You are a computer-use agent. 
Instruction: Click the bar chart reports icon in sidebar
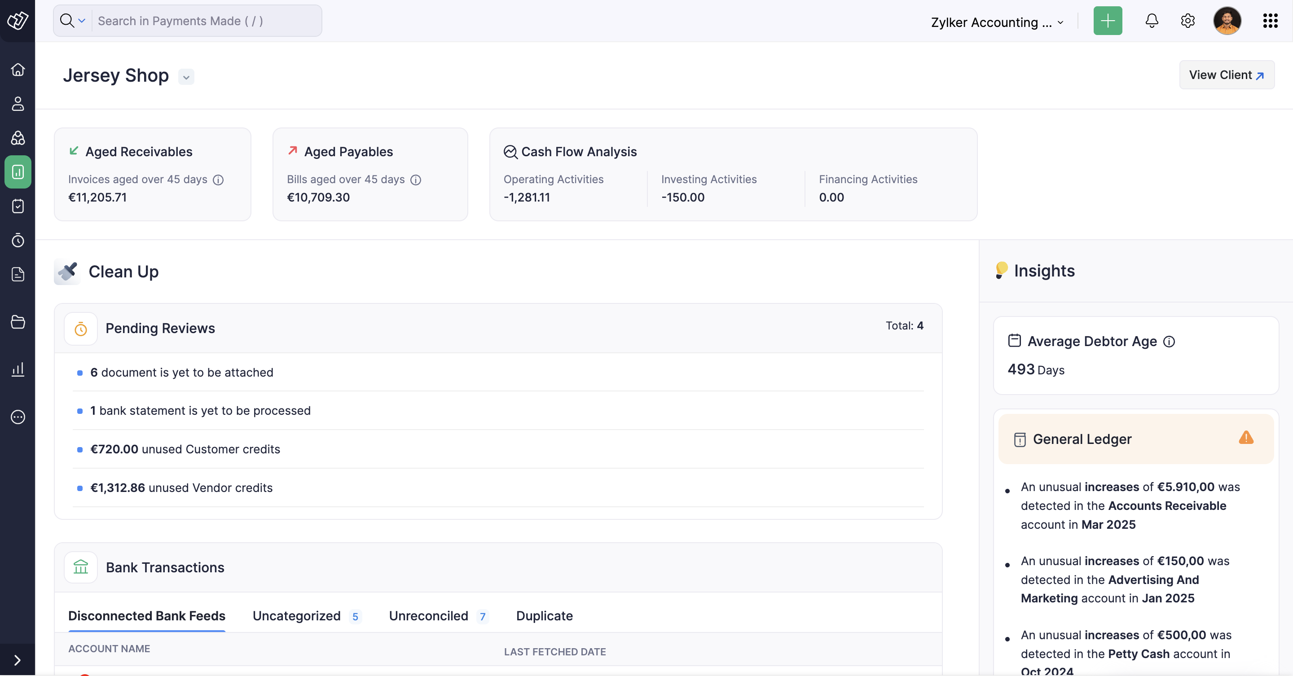tap(18, 369)
